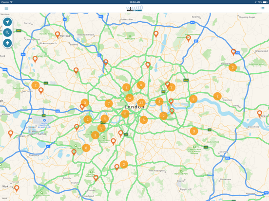Tap the Epping label
269x201 pixels.
click(196, 17)
